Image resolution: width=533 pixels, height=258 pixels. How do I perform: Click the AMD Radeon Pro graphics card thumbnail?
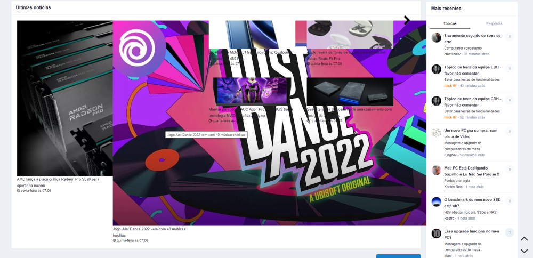65,98
